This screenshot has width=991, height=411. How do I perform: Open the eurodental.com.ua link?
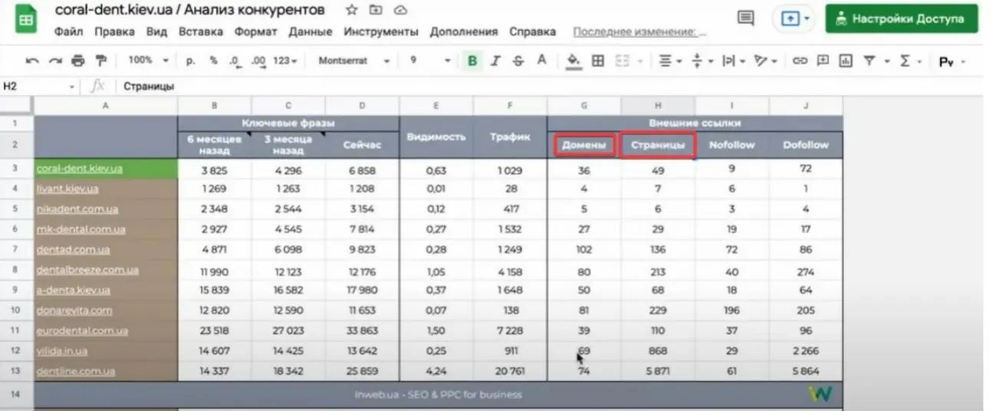click(x=82, y=330)
